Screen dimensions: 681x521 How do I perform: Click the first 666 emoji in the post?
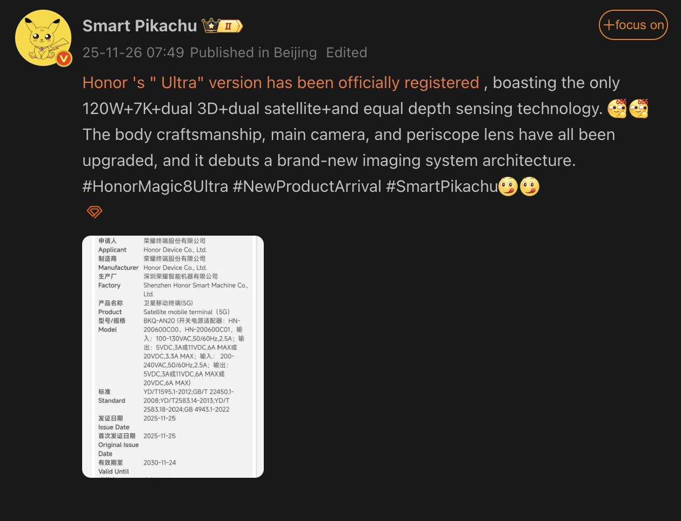(x=616, y=108)
